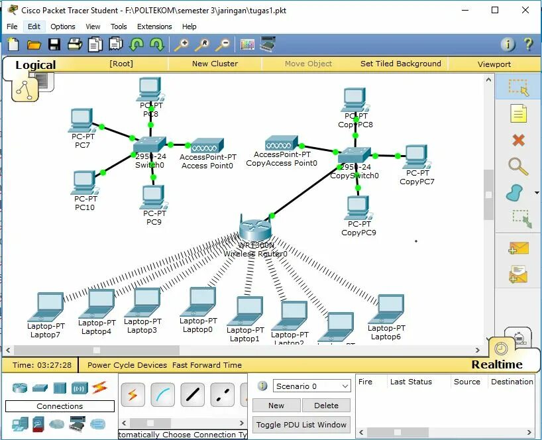This screenshot has width=542, height=440.
Task: Click the Paste icon in toolbar
Action: tap(116, 44)
